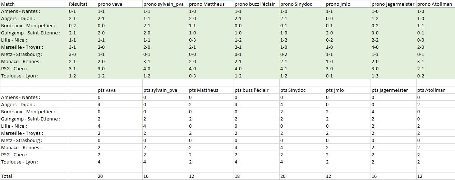This screenshot has height=180, width=455.
Task: Click the "prono jagermeister" header cell
Action: (x=393, y=4)
